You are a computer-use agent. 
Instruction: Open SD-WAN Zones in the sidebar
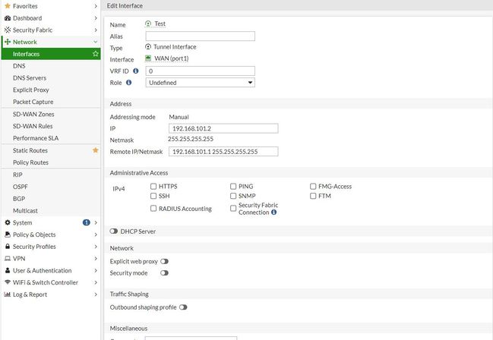(33, 114)
